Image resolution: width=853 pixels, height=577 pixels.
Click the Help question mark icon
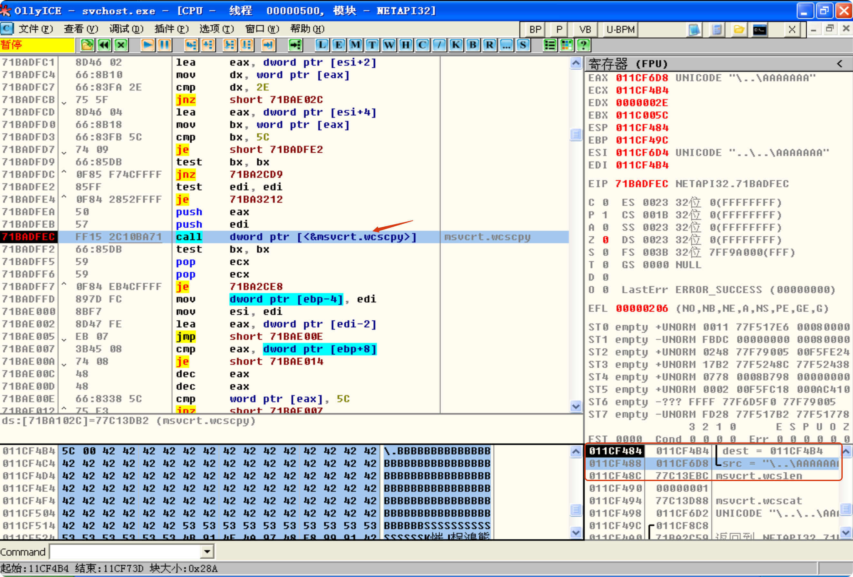pyautogui.click(x=583, y=45)
